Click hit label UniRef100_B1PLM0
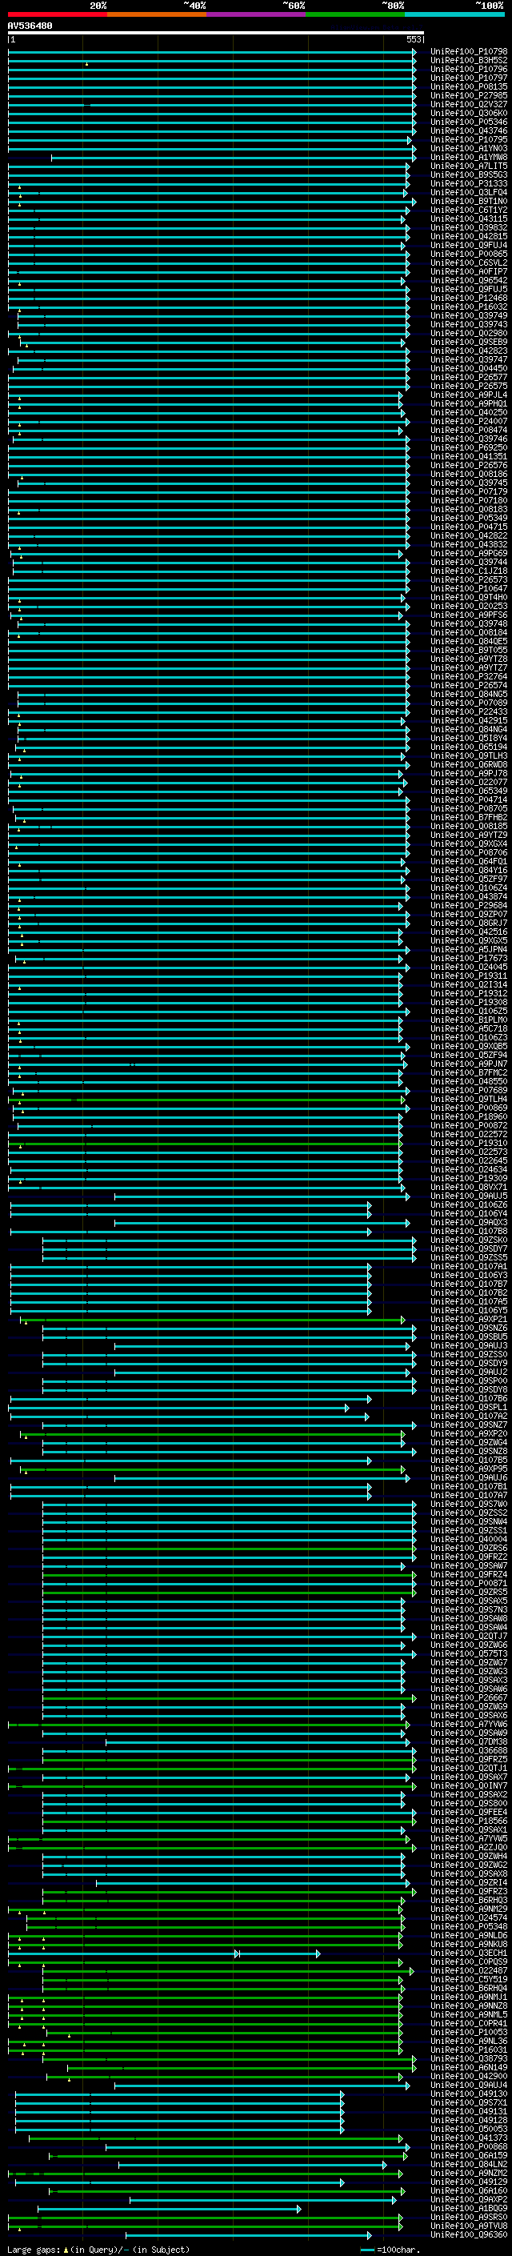This screenshot has height=2256, width=512. click(x=469, y=1020)
